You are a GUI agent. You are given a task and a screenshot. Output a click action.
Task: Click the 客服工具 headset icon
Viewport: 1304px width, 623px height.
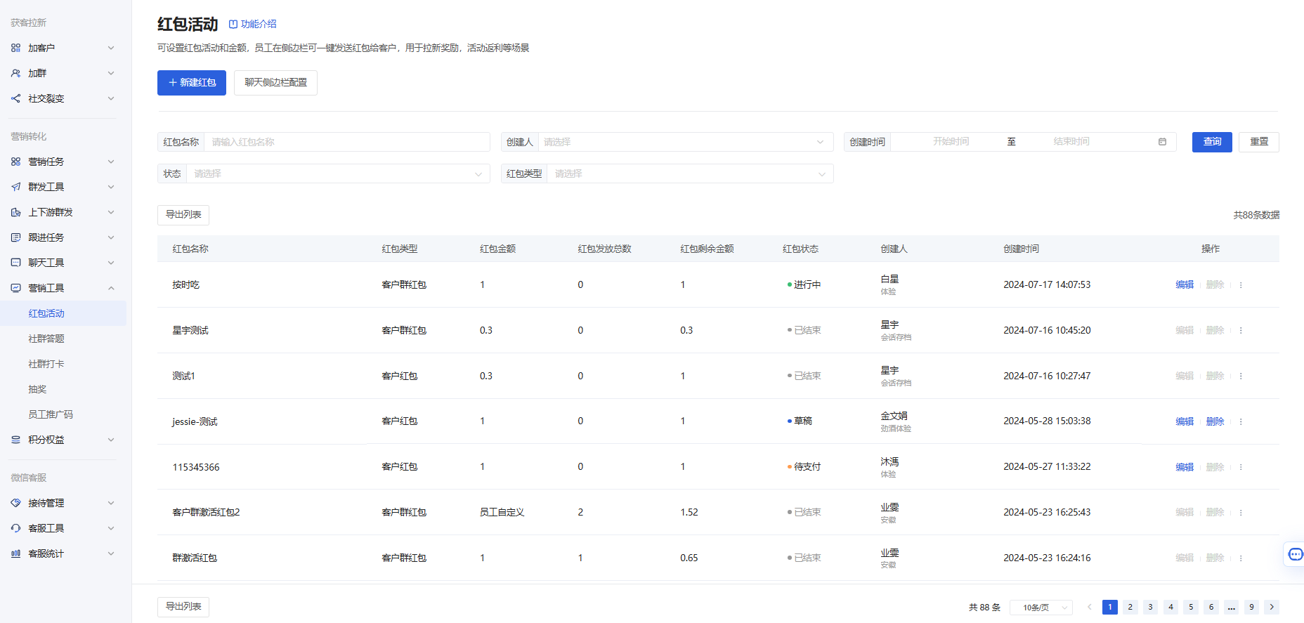(x=15, y=528)
